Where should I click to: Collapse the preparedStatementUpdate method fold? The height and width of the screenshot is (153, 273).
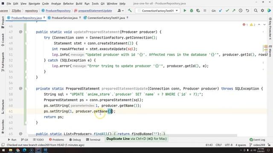[26, 89]
